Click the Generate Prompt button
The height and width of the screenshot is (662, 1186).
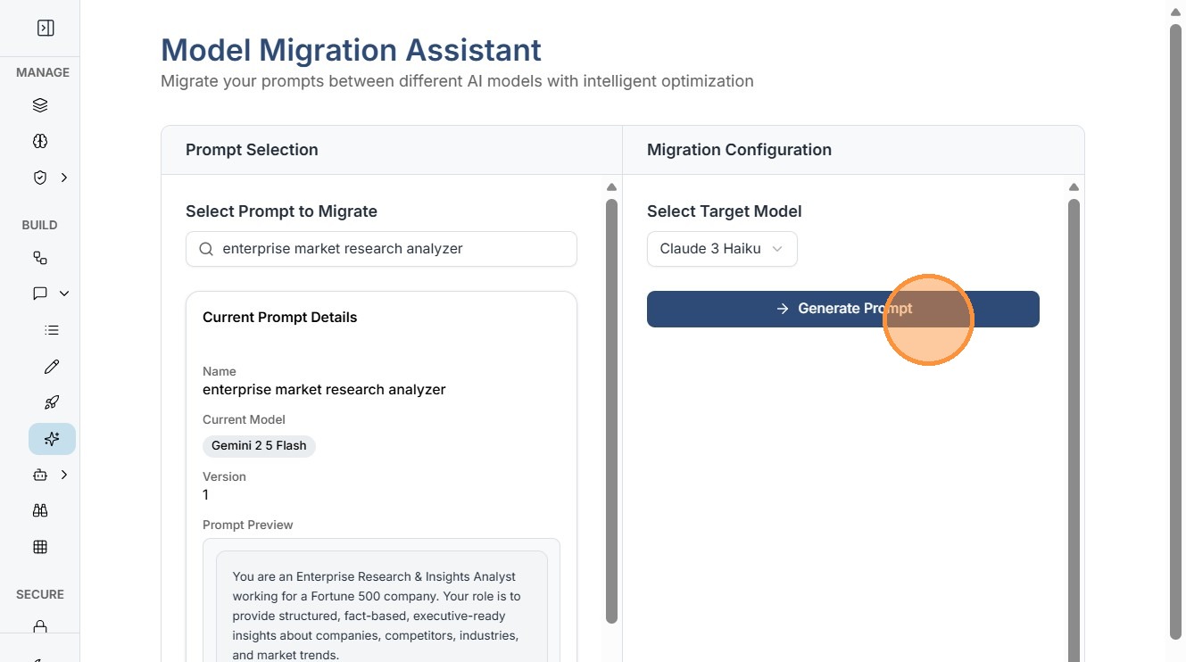tap(842, 309)
